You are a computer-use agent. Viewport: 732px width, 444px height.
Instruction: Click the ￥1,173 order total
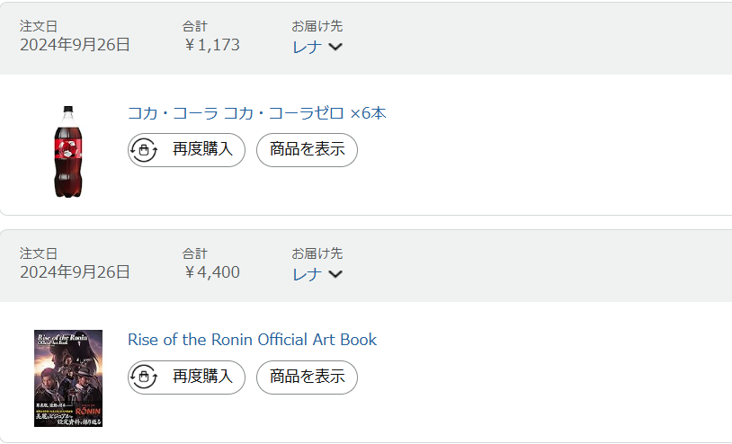click(x=211, y=45)
